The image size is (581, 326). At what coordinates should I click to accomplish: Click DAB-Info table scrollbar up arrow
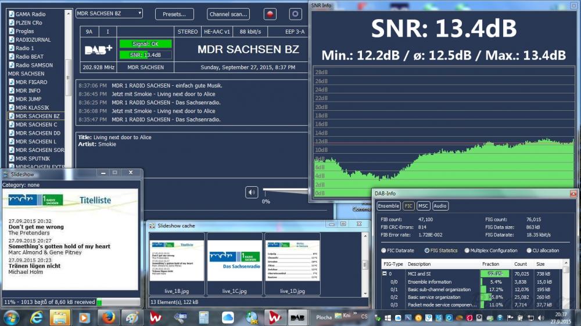point(566,263)
